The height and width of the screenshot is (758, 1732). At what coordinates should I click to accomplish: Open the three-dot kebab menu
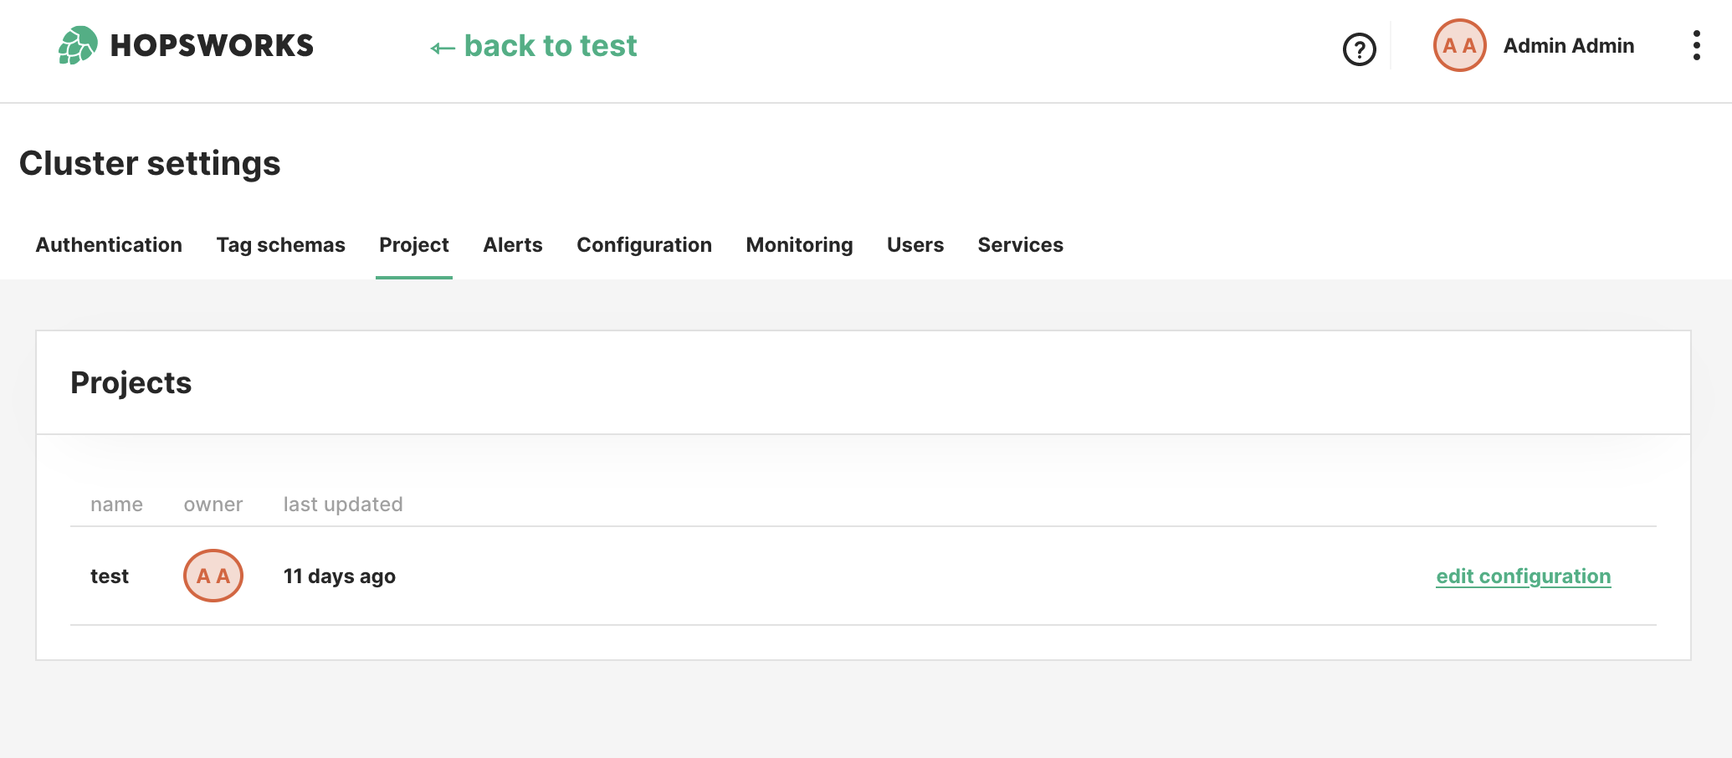(1696, 45)
